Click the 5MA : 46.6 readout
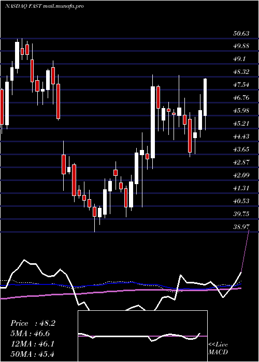 30,334
